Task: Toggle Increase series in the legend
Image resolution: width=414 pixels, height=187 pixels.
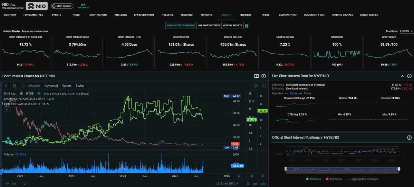Action: pos(314,179)
